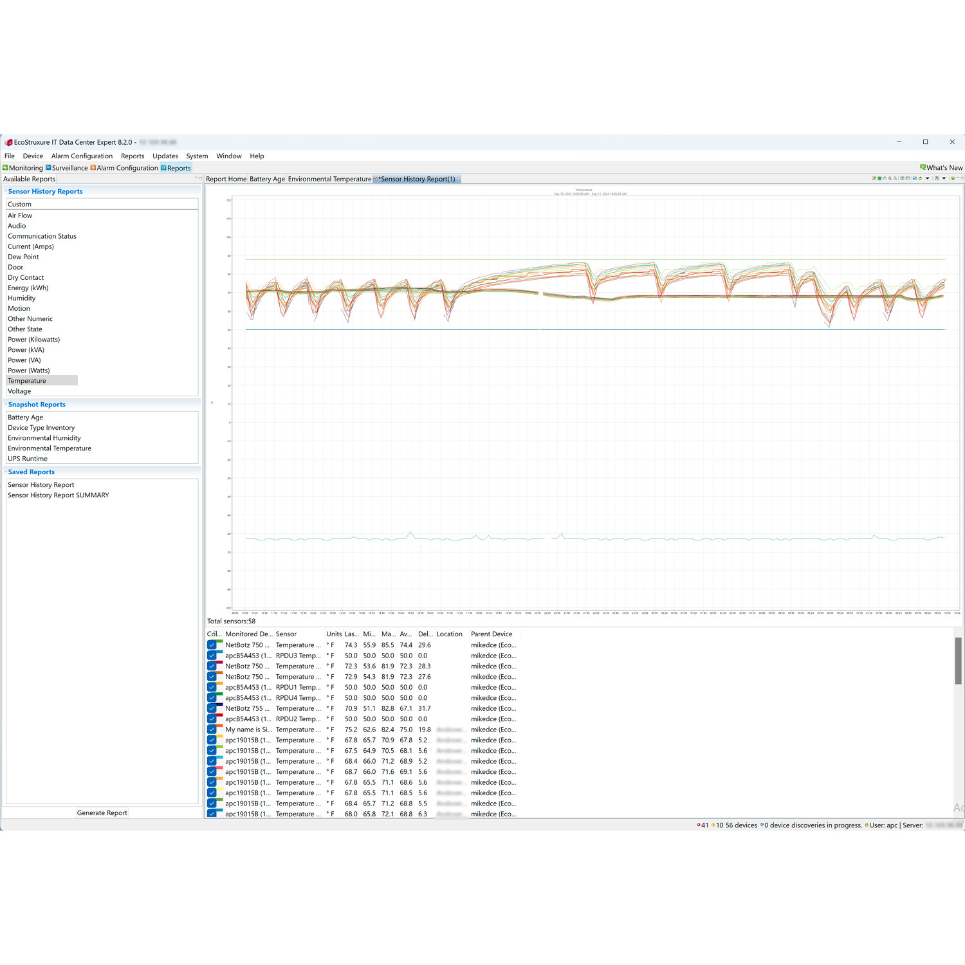This screenshot has height=965, width=965.
Task: Uncheck the first NetBotz 750 sensor row
Action: 212,645
